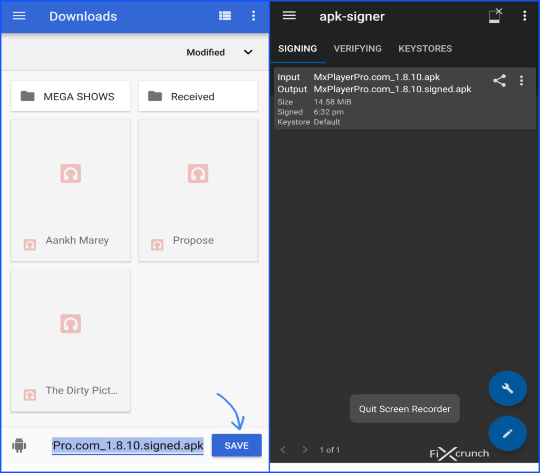Screen dimensions: 540x473
Task: Click the Aankh Marey file name
Action: click(x=77, y=240)
